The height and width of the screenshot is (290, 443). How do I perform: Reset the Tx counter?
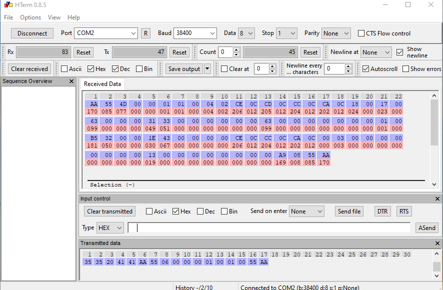pos(179,52)
